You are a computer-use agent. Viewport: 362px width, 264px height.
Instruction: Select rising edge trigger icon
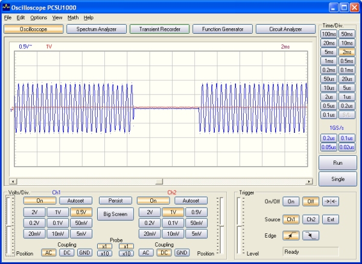coord(291,236)
